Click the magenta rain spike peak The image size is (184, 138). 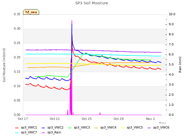(x=72, y=21)
